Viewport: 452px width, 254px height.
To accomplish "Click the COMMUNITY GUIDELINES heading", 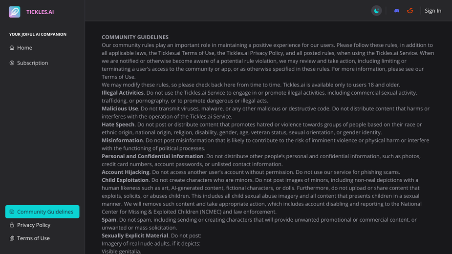I will point(135,37).
